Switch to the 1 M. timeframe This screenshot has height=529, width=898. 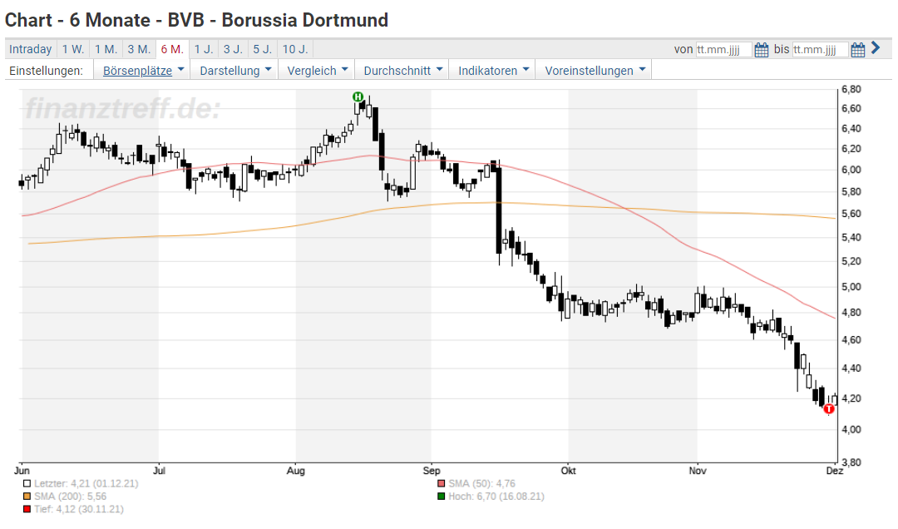click(x=106, y=49)
